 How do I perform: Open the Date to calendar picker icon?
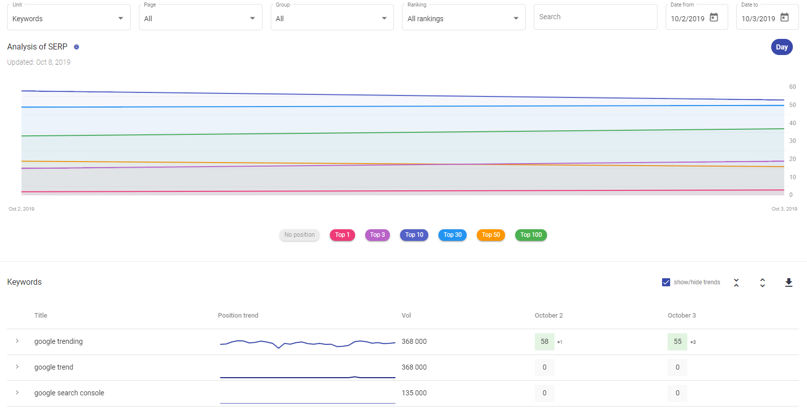coord(784,18)
